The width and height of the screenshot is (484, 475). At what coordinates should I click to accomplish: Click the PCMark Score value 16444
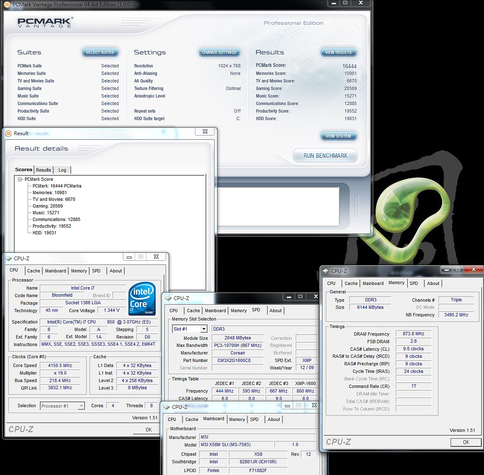point(349,66)
